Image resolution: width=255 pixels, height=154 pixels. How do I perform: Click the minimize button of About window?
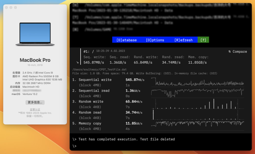[x=11, y=7]
